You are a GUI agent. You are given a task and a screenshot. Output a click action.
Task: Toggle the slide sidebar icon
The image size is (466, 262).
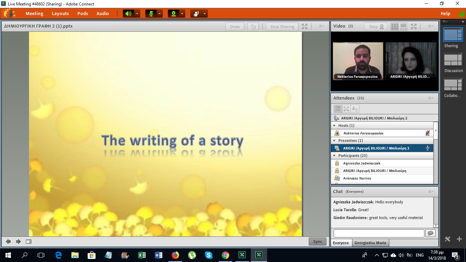[29, 242]
